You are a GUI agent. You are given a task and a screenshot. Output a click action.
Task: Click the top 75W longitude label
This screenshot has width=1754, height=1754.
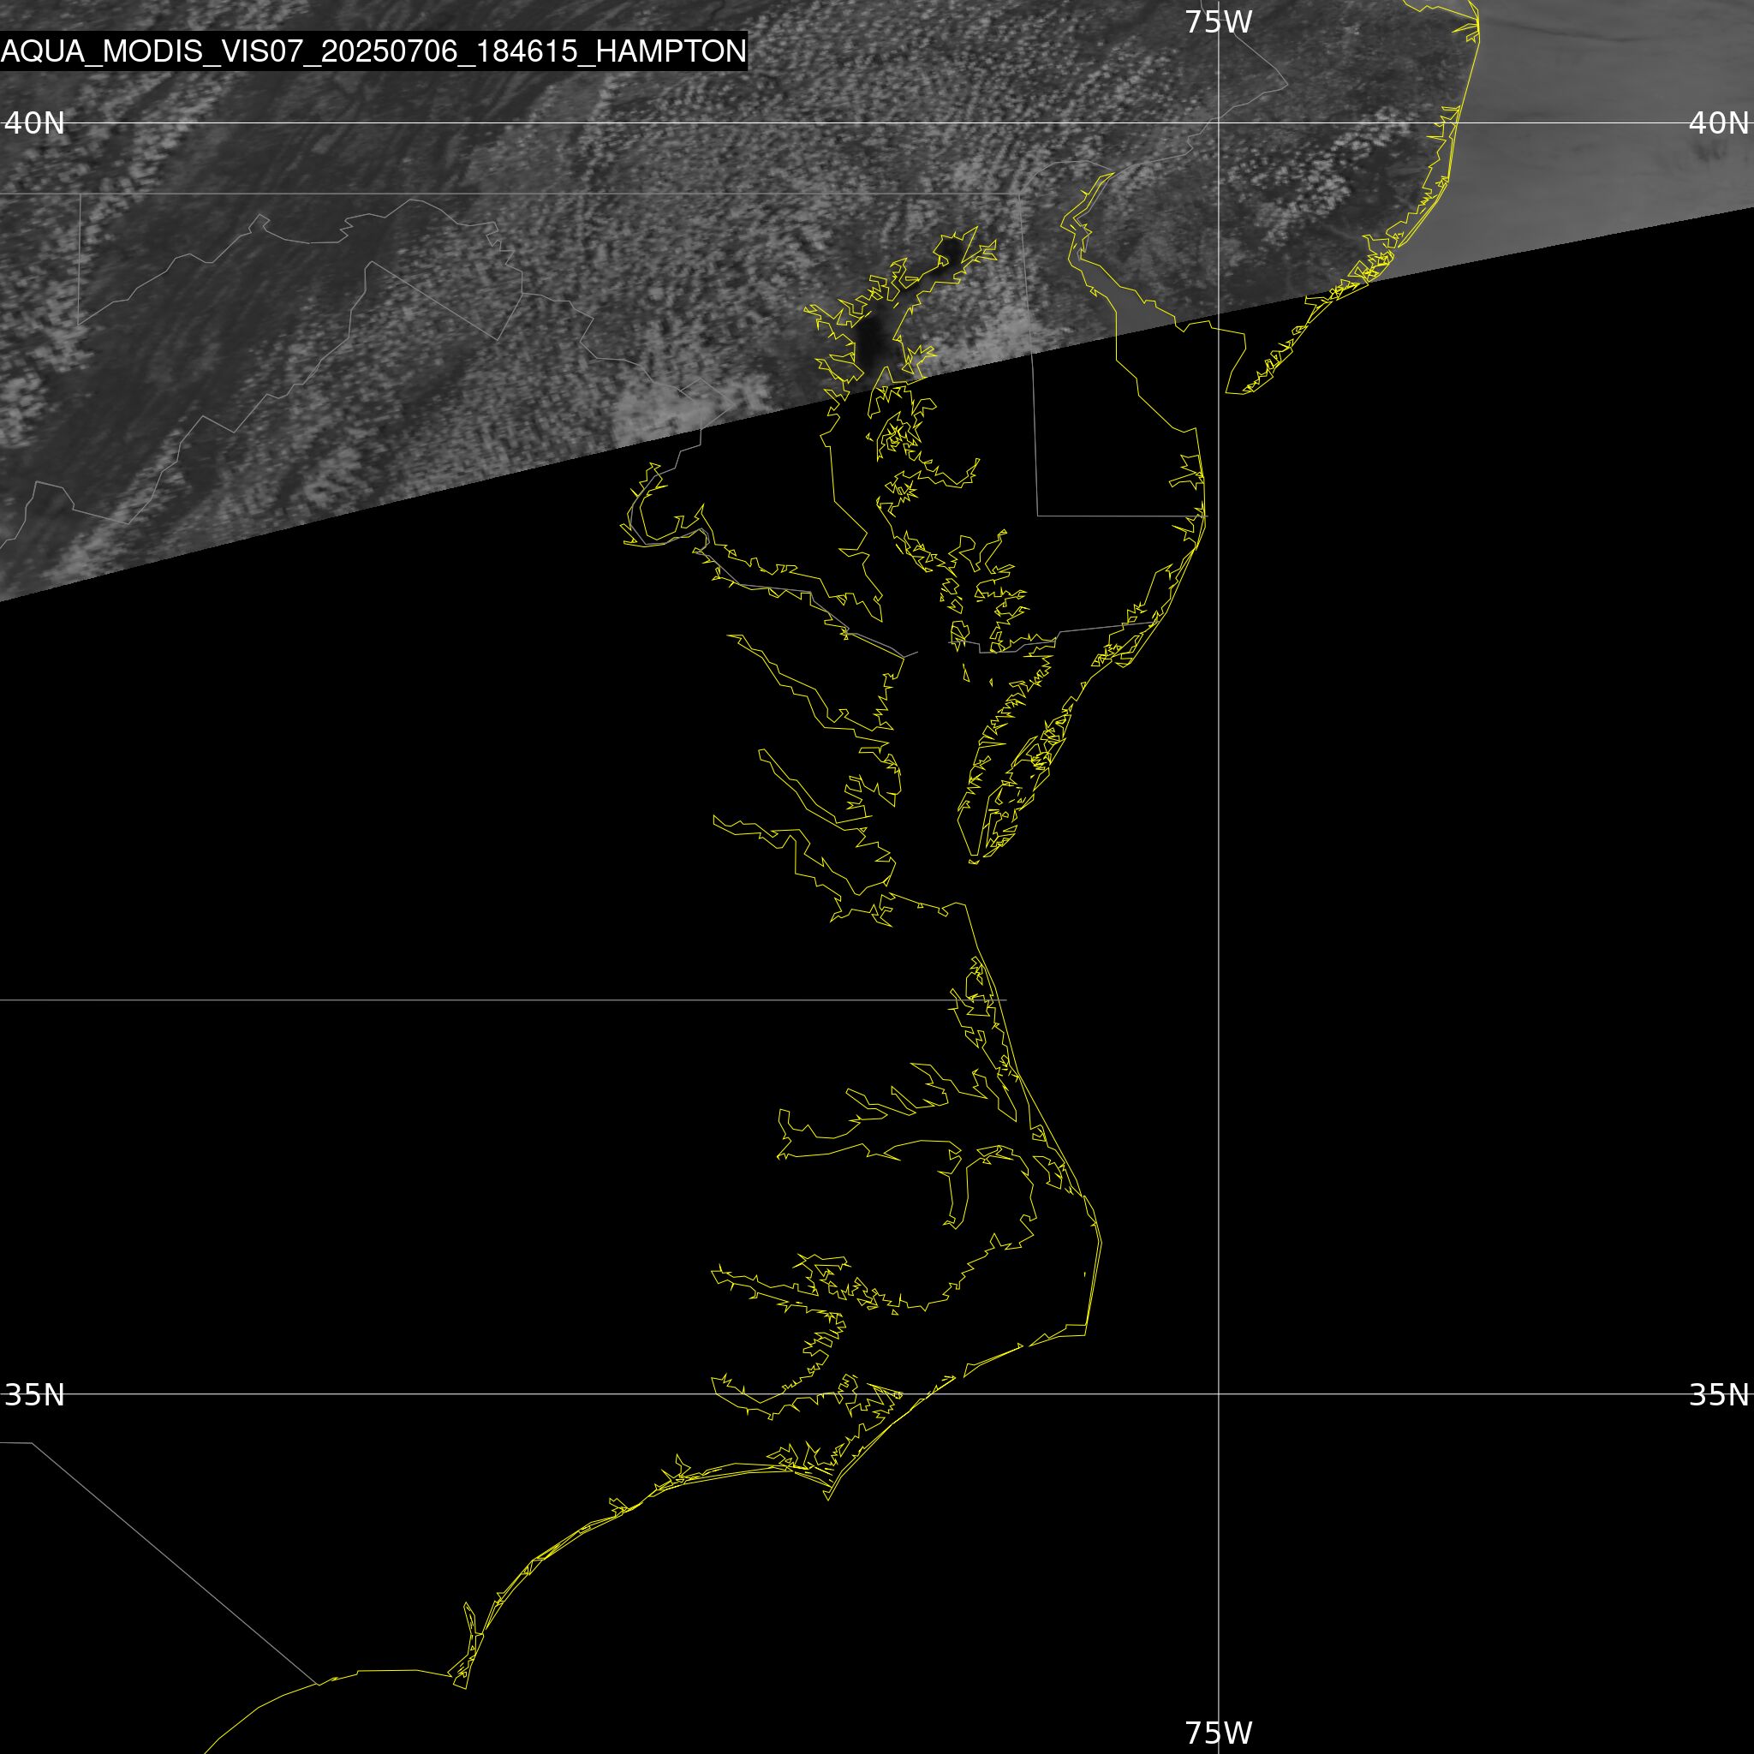coord(1219,23)
